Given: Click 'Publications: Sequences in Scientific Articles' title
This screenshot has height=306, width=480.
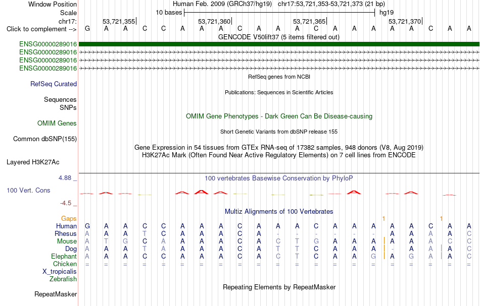Looking at the screenshot, I should click(x=279, y=92).
